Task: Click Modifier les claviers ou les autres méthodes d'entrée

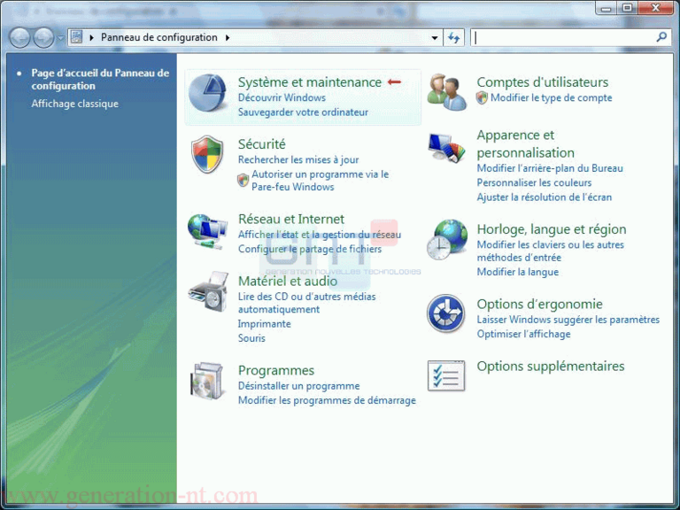Action: click(x=551, y=251)
